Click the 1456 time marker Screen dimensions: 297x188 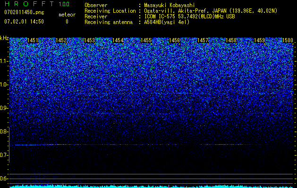coord(174,40)
